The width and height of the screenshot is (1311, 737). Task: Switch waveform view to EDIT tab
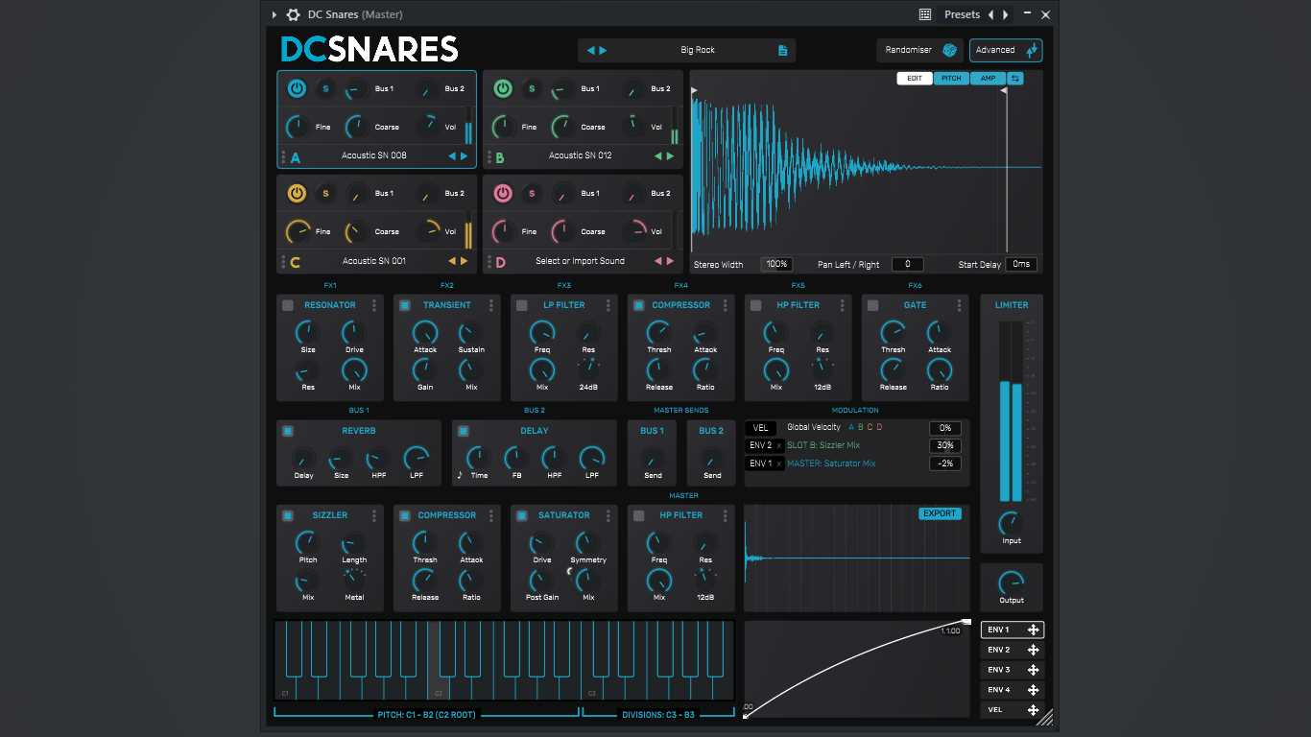click(x=915, y=79)
